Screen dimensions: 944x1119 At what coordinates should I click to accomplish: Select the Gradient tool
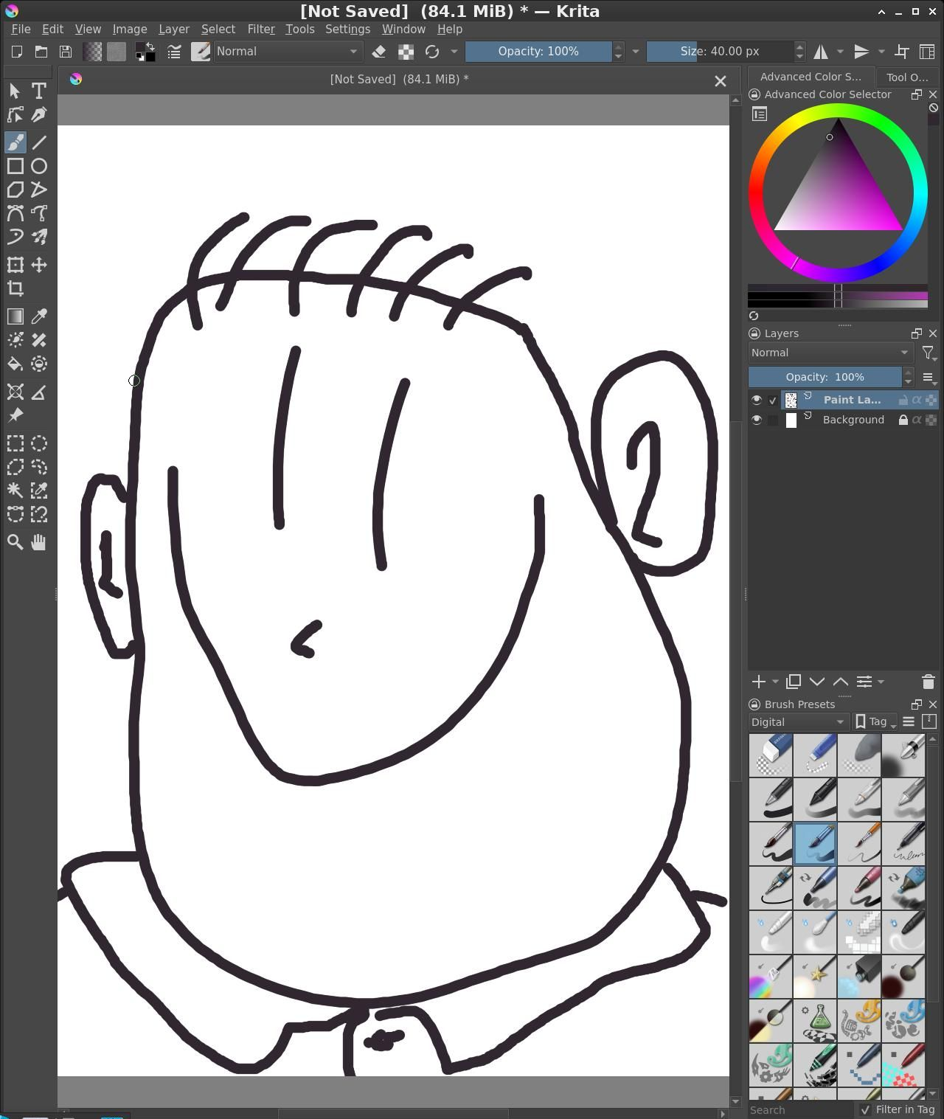coord(15,316)
